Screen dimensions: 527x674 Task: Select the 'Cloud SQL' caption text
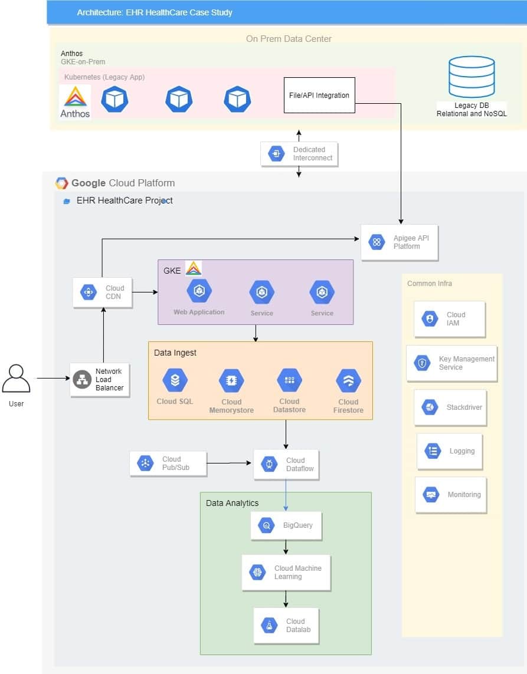pyautogui.click(x=175, y=401)
